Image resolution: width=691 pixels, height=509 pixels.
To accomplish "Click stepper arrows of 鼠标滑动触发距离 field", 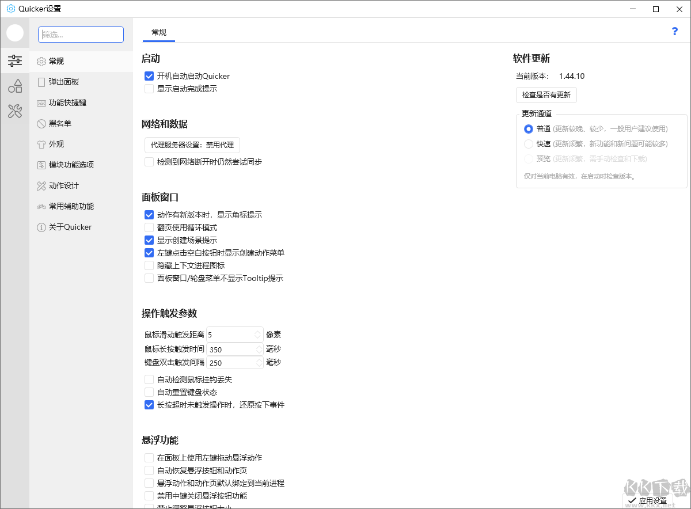I will tap(258, 335).
